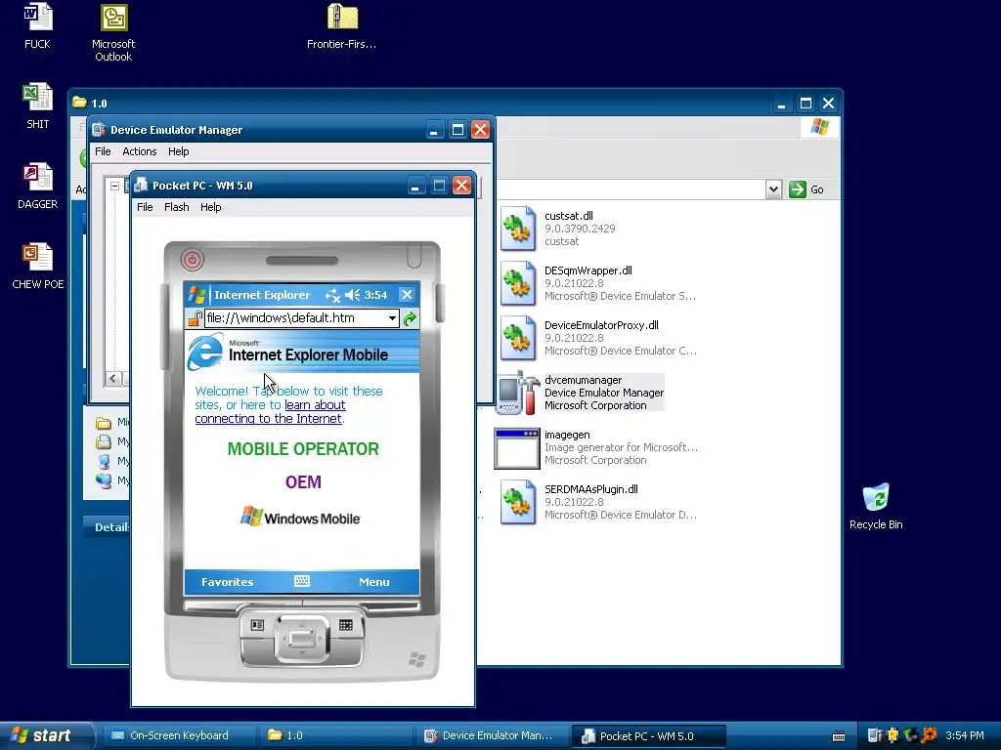Click the keyboard icon in taskbar tray

click(839, 736)
